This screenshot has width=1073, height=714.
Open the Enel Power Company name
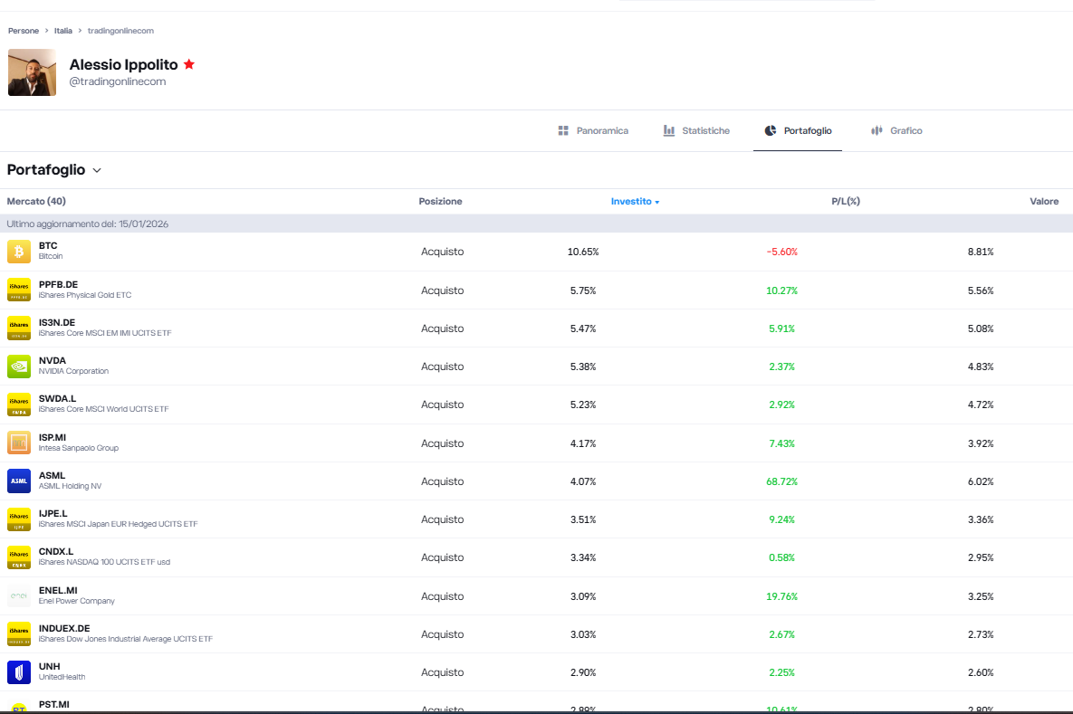click(x=77, y=601)
